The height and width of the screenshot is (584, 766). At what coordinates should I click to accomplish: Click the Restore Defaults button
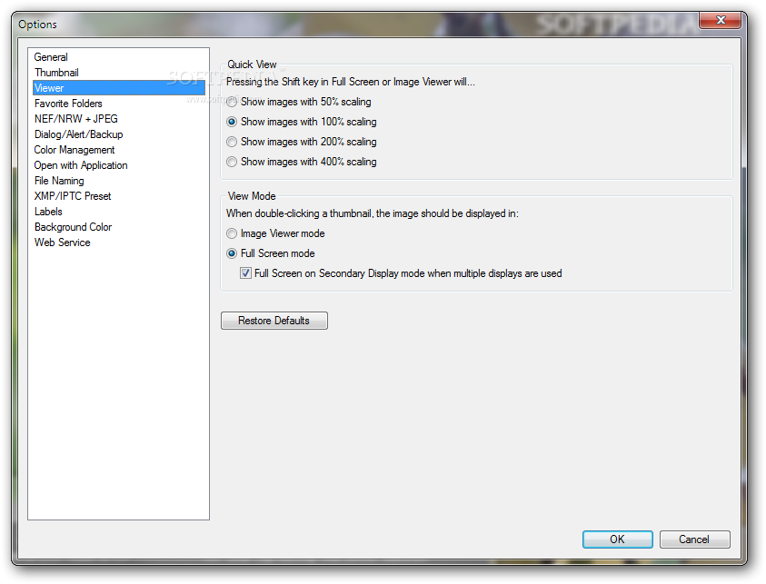point(274,321)
